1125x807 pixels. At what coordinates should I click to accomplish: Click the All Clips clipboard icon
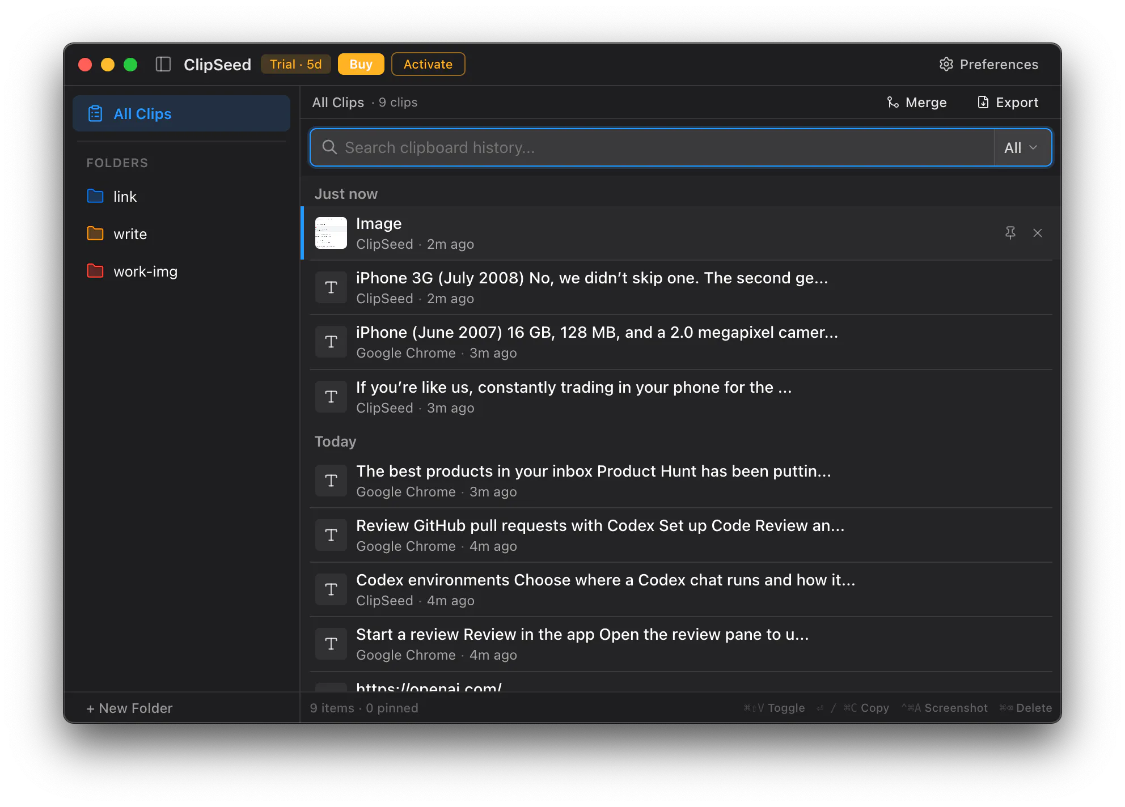(95, 114)
